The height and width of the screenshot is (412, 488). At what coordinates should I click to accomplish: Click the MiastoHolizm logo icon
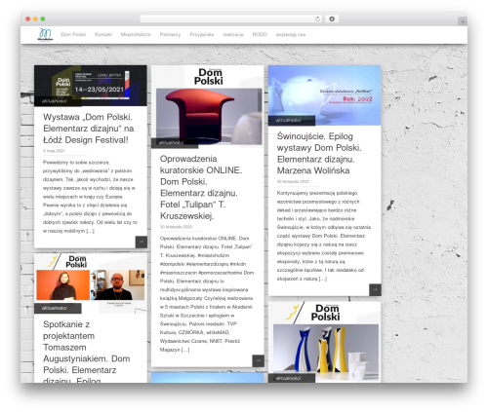tap(45, 34)
